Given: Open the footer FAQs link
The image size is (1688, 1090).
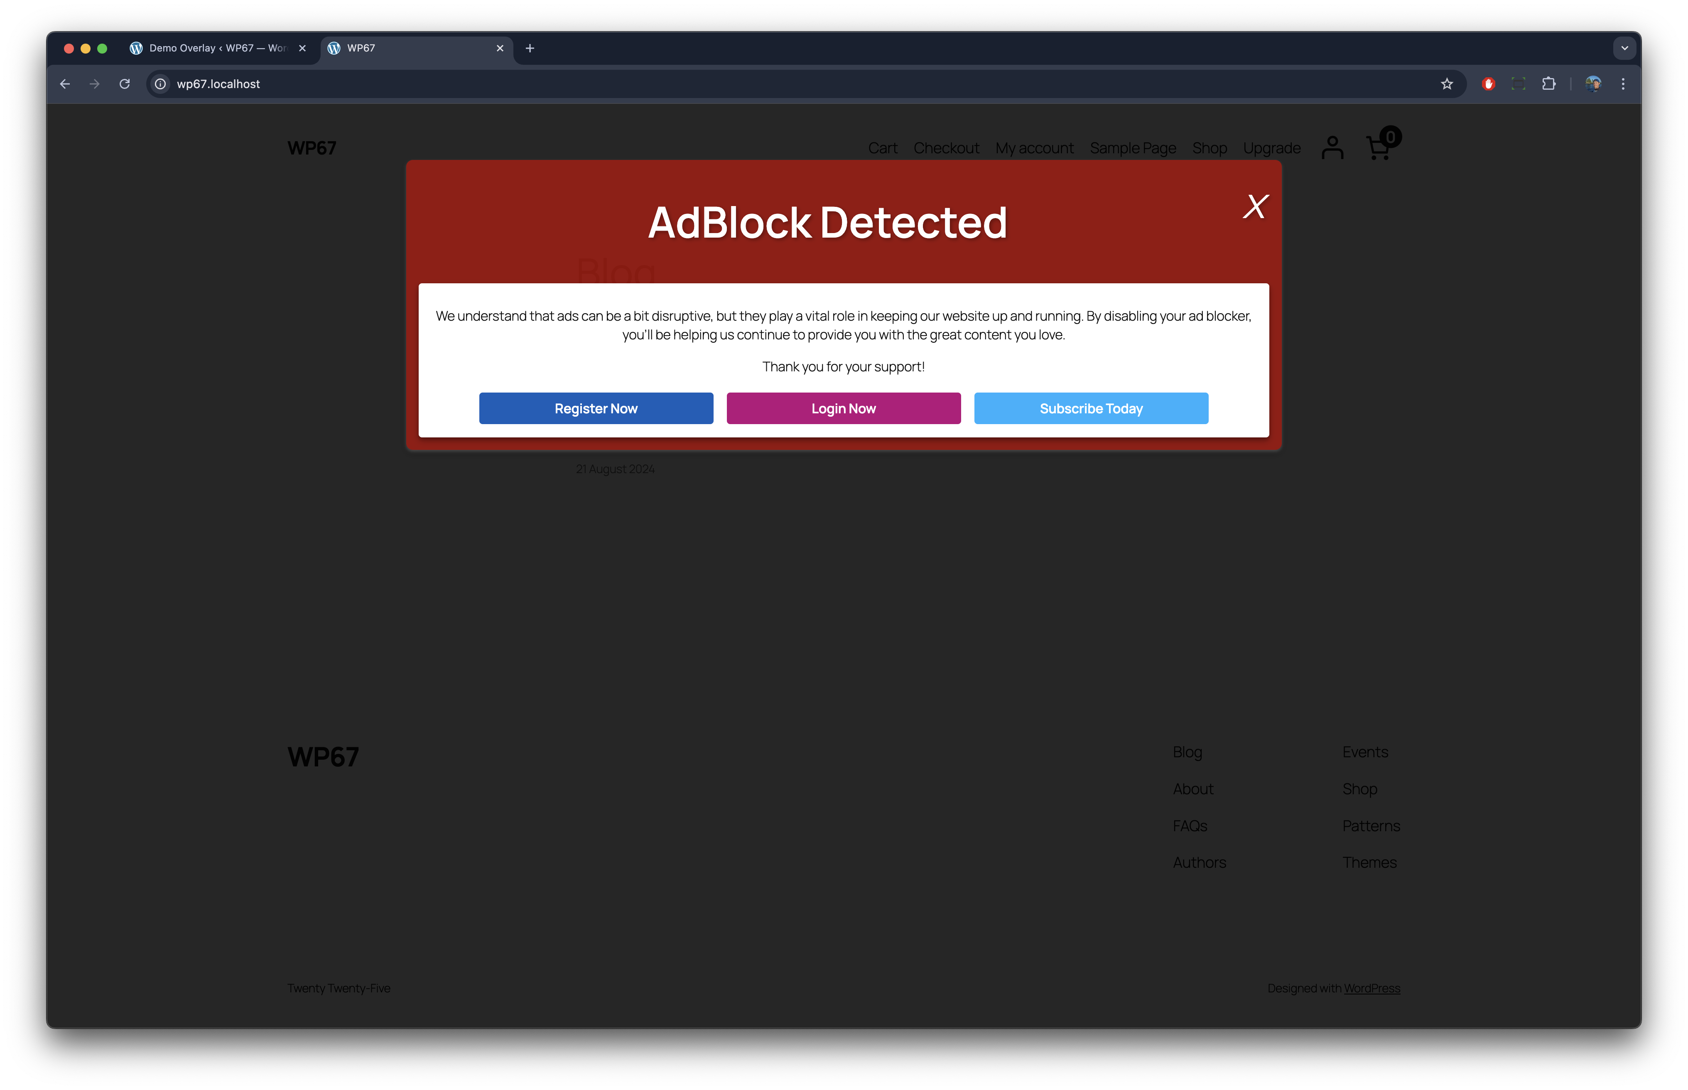Looking at the screenshot, I should [x=1190, y=825].
